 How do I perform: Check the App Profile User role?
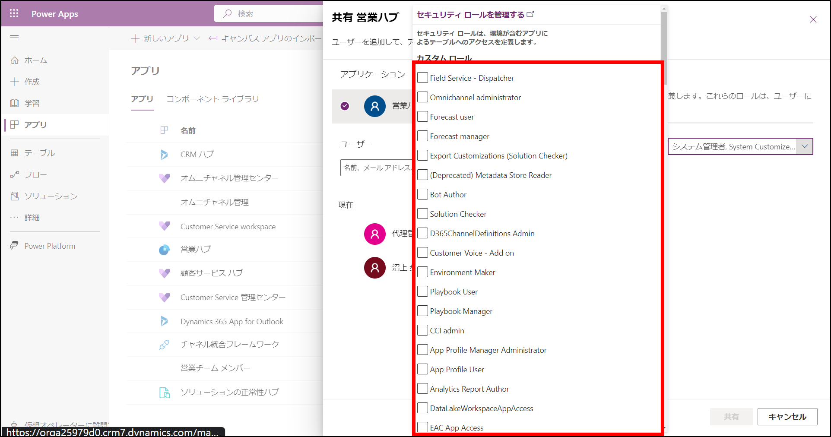(x=422, y=369)
